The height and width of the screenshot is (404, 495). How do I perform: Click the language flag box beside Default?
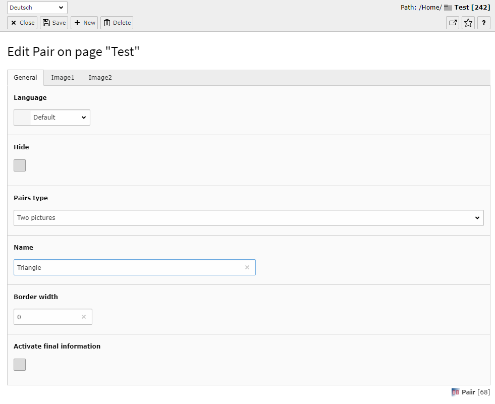tap(22, 118)
